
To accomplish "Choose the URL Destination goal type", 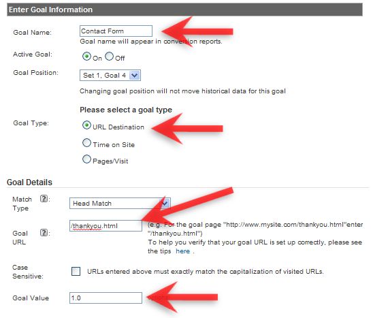I will [86, 125].
